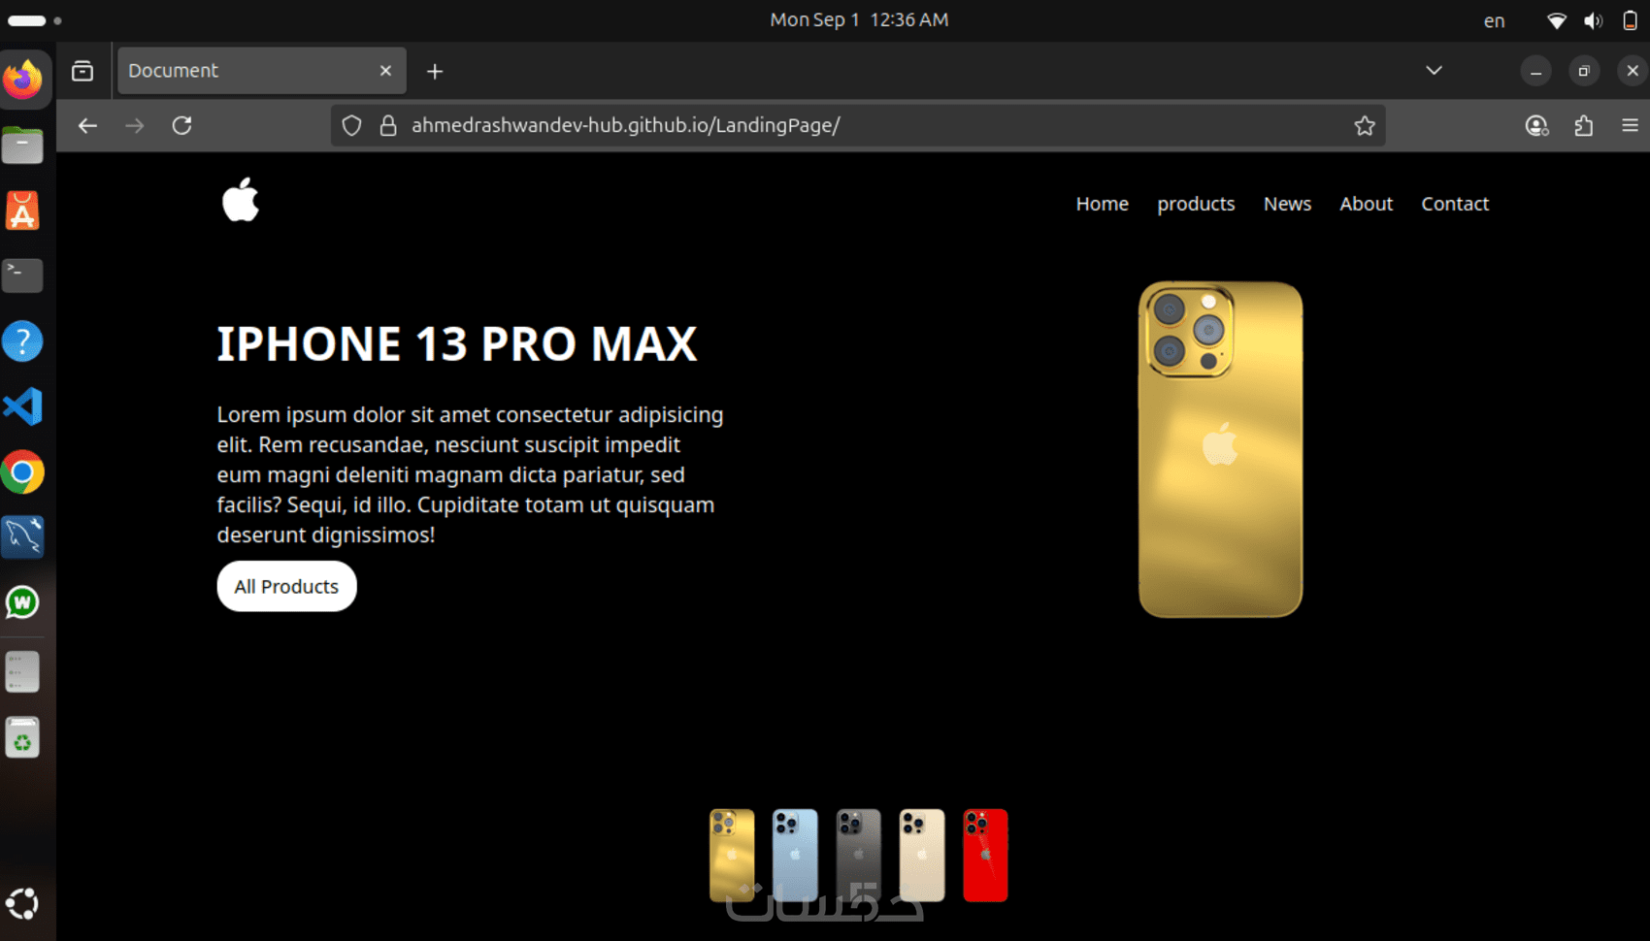Go to the News nav link
The image size is (1650, 941).
pyautogui.click(x=1288, y=204)
